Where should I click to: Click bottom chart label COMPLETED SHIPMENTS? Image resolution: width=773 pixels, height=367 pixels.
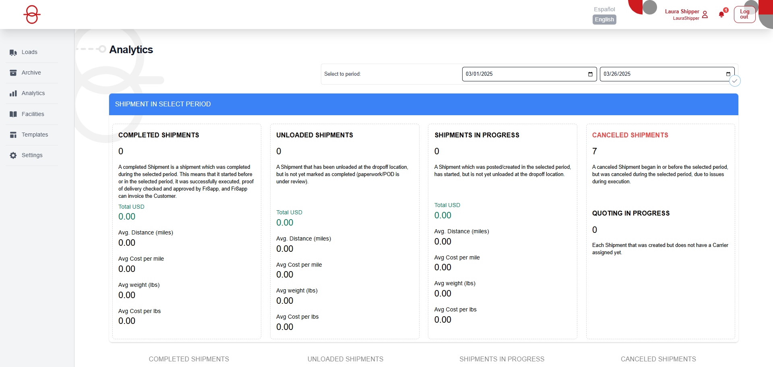(x=189, y=359)
